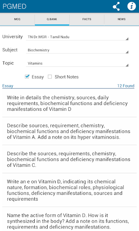This screenshot has height=231, width=139.
Task: Tap the Short Notes label text
Action: click(67, 77)
